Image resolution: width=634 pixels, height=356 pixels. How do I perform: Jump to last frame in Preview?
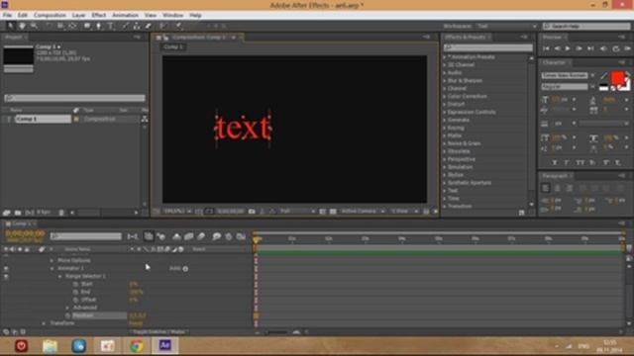[x=590, y=48]
